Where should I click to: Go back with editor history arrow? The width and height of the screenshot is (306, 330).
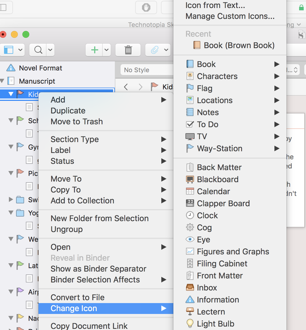click(x=126, y=87)
